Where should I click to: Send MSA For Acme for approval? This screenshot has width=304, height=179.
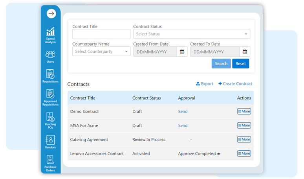[183, 125]
